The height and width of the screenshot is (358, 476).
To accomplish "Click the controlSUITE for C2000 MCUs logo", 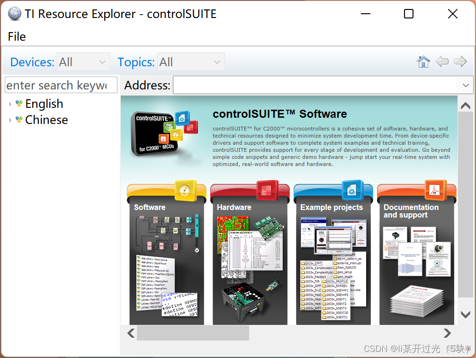I will [x=164, y=133].
